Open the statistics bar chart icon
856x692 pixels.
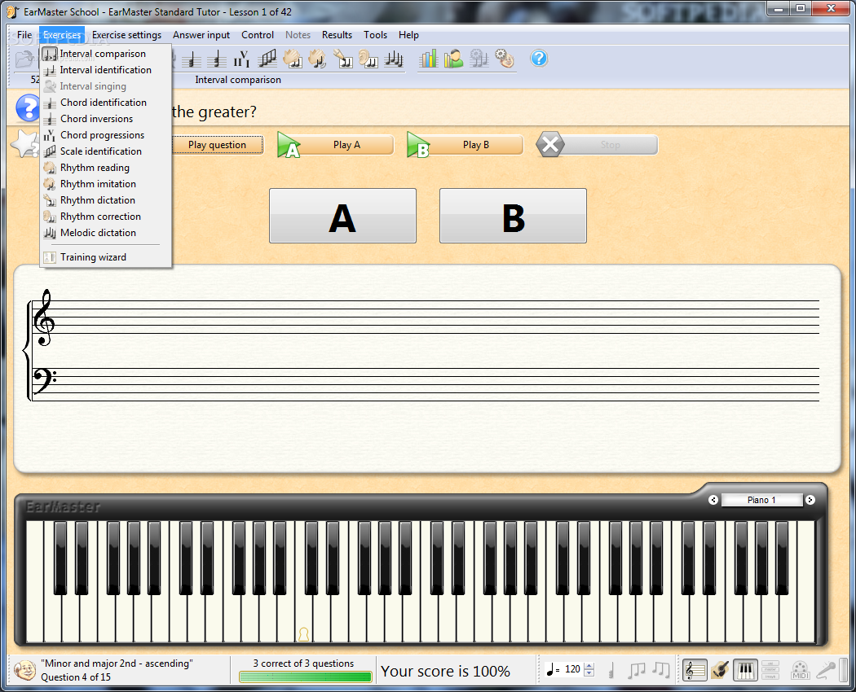[x=429, y=59]
